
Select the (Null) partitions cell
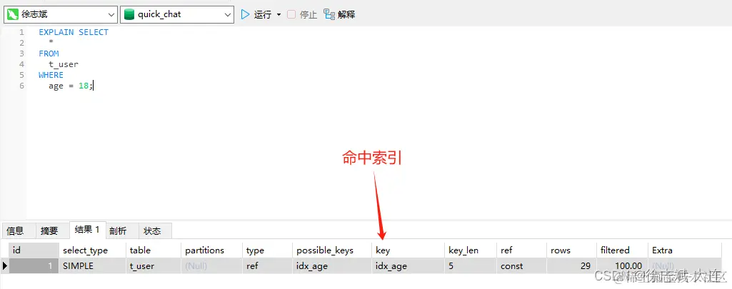click(x=212, y=266)
